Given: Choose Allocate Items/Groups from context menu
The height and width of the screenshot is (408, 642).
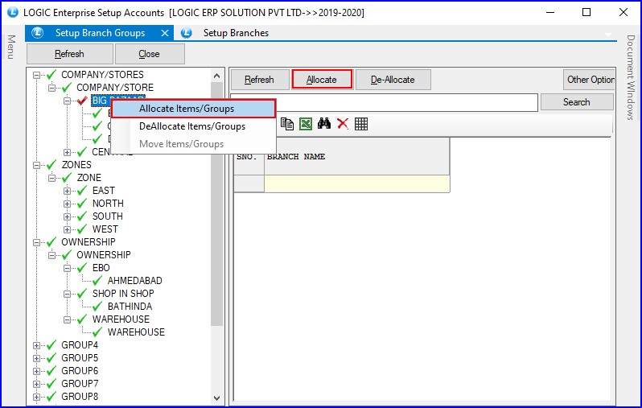Looking at the screenshot, I should point(193,109).
